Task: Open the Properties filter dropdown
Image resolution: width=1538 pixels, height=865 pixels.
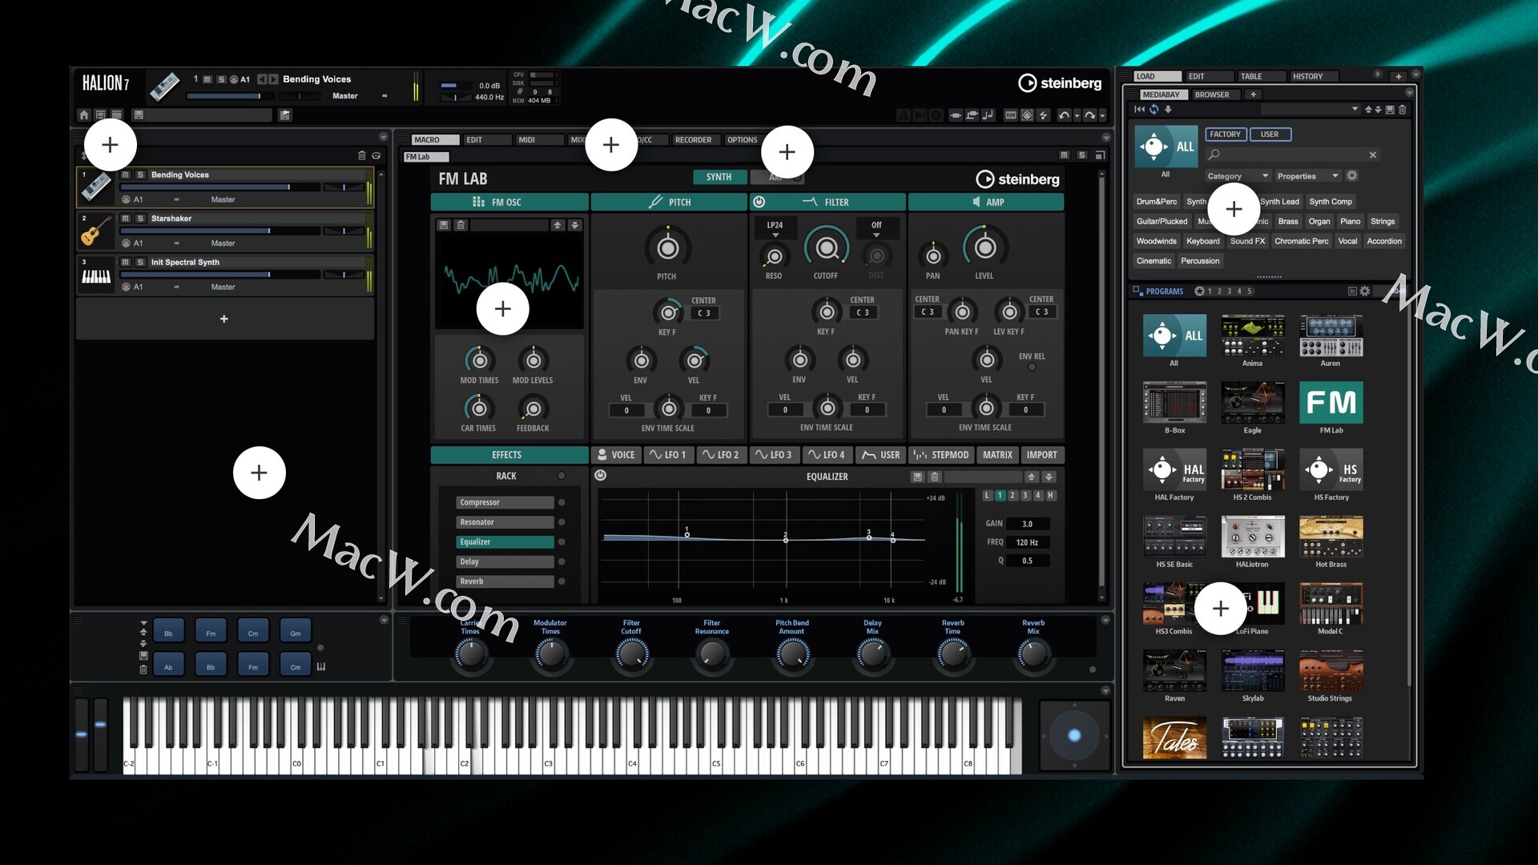Action: coord(1307,176)
